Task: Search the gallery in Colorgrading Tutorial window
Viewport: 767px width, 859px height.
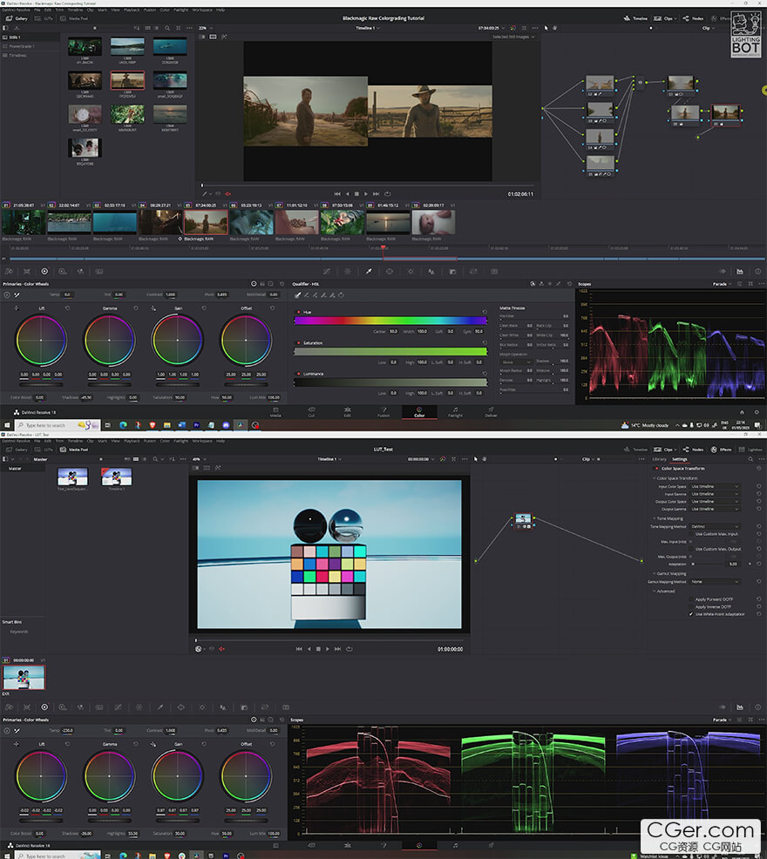Action: (x=167, y=28)
